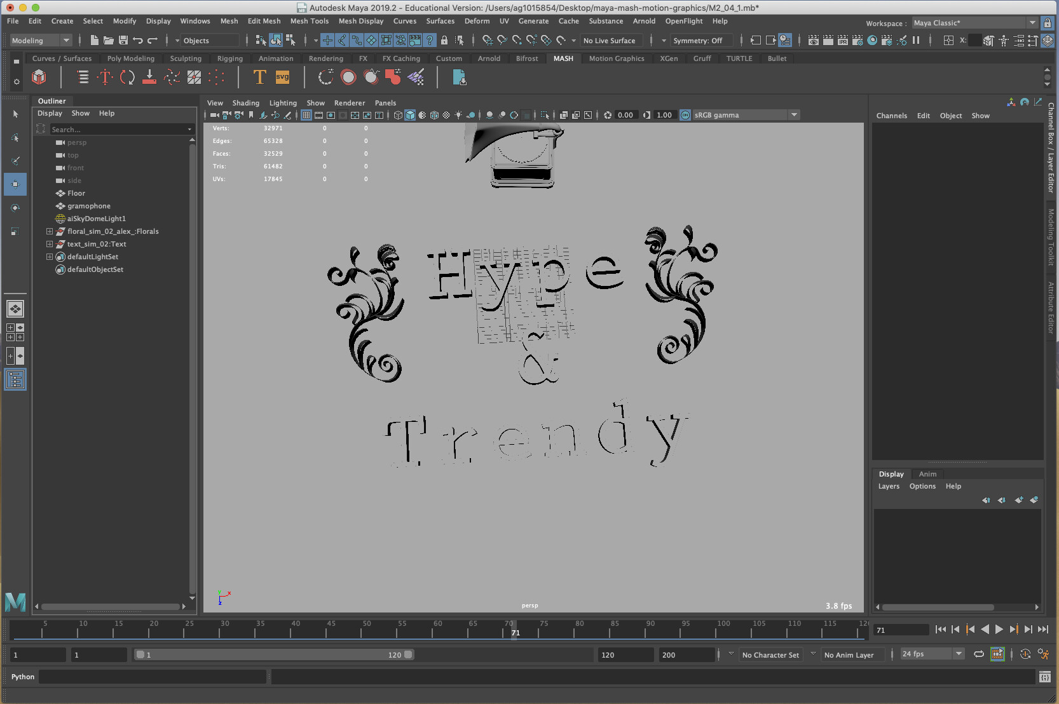Enable auto keyframe toggle near the playback controls
Image resolution: width=1059 pixels, height=704 pixels.
pyautogui.click(x=1025, y=654)
